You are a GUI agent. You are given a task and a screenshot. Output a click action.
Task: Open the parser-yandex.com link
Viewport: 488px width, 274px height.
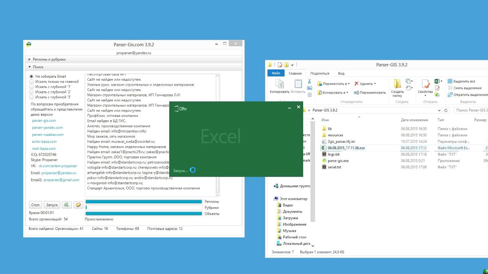47,127
